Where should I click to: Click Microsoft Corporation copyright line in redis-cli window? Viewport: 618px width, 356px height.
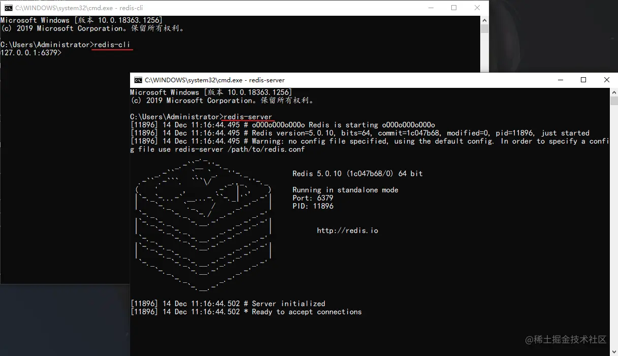94,28
